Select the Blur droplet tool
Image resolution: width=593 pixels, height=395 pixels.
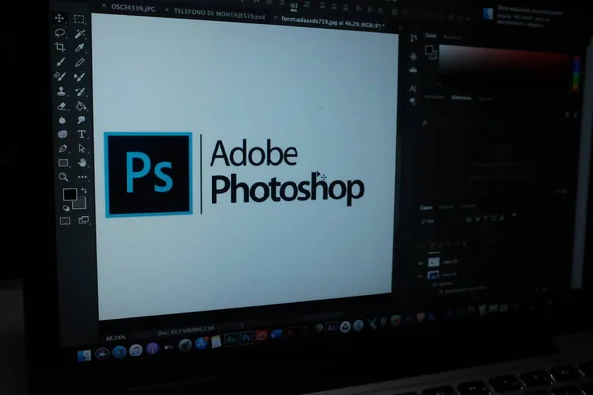(62, 120)
